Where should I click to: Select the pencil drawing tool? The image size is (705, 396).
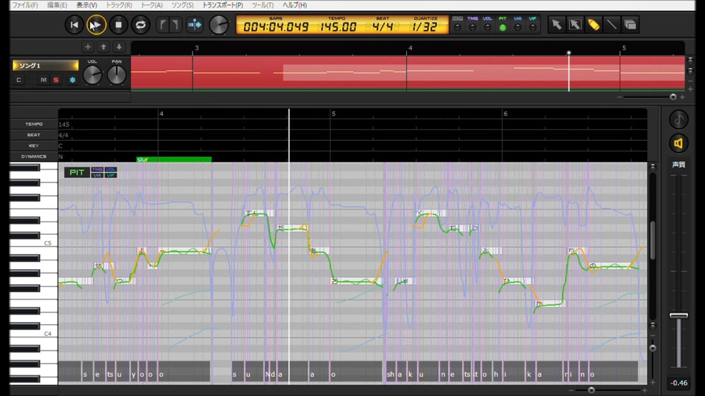click(593, 25)
